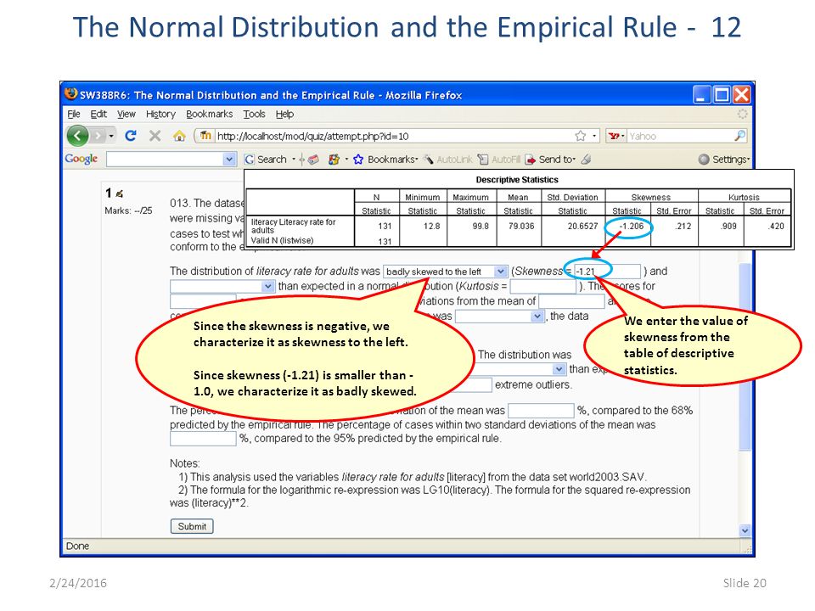This screenshot has height=611, width=815.
Task: Open the Yahoo search engine selector
Action: (616, 136)
